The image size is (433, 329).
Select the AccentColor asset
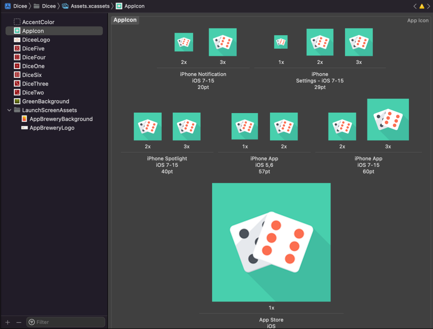tap(38, 22)
